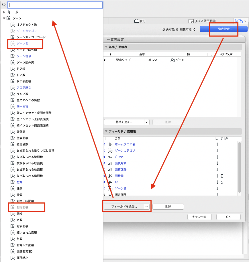This screenshot has width=249, height=262.
Task: Click the ゾーン value cell in criteria
Action: [177, 60]
